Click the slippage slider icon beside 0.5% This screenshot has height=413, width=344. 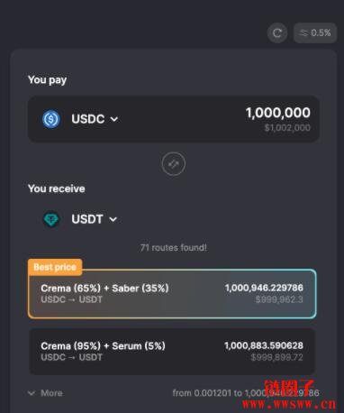click(x=303, y=32)
